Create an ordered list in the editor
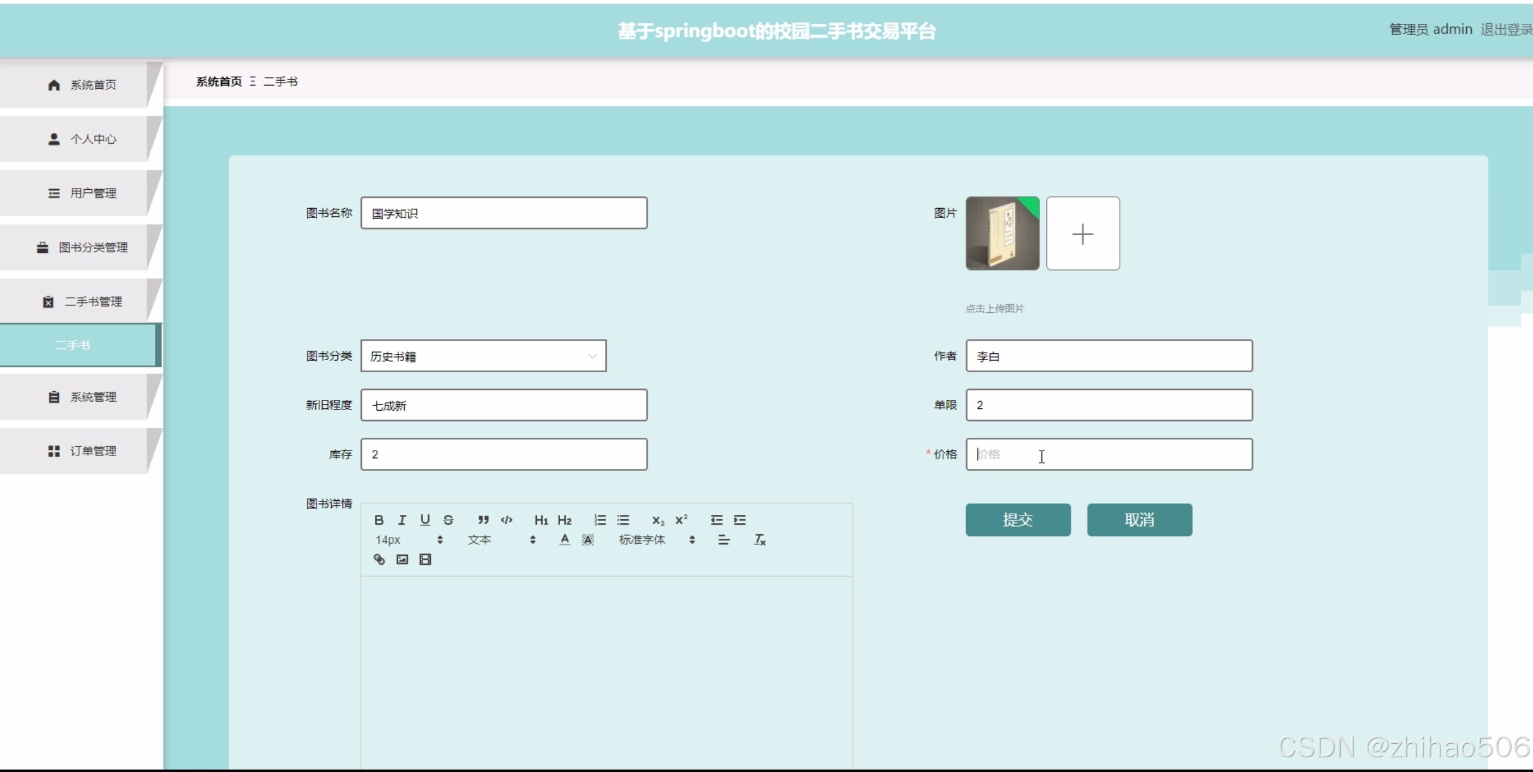Viewport: 1533px width, 772px height. (x=600, y=520)
